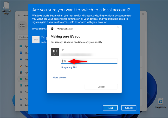Cancel the Windows Security dialog

tap(101, 87)
